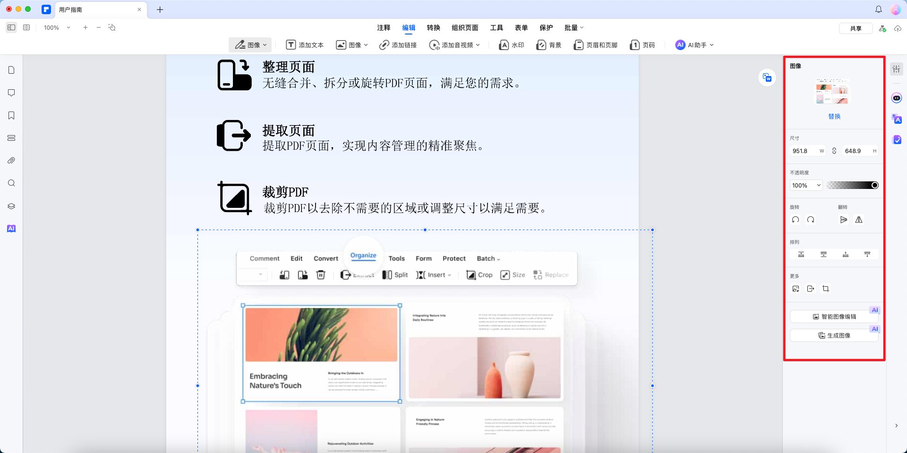Click the 智能图像编辑 AI button
This screenshot has width=907, height=453.
point(834,316)
